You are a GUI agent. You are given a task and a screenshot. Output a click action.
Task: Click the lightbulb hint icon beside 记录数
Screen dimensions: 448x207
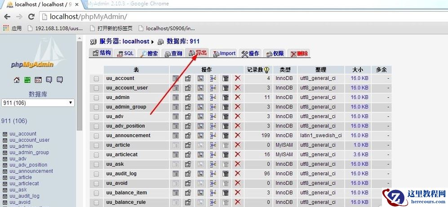(266, 70)
